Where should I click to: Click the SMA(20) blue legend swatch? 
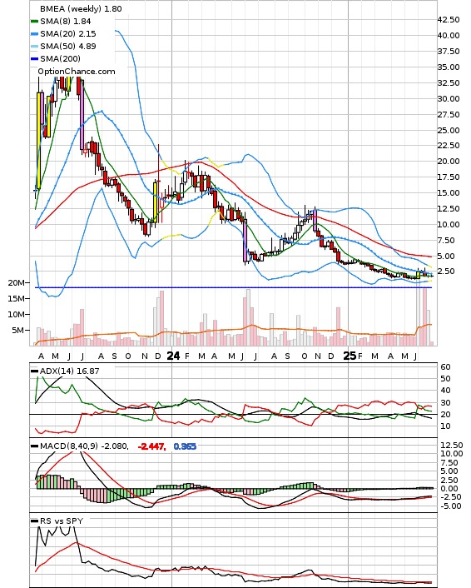(x=34, y=34)
